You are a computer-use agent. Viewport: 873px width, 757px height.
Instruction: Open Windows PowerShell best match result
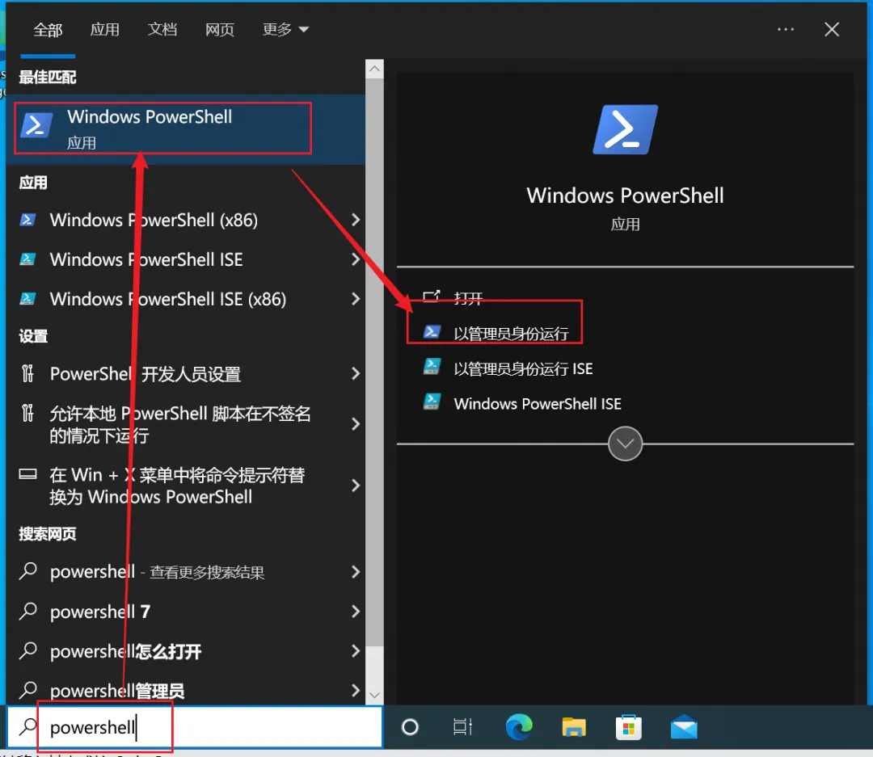[185, 129]
